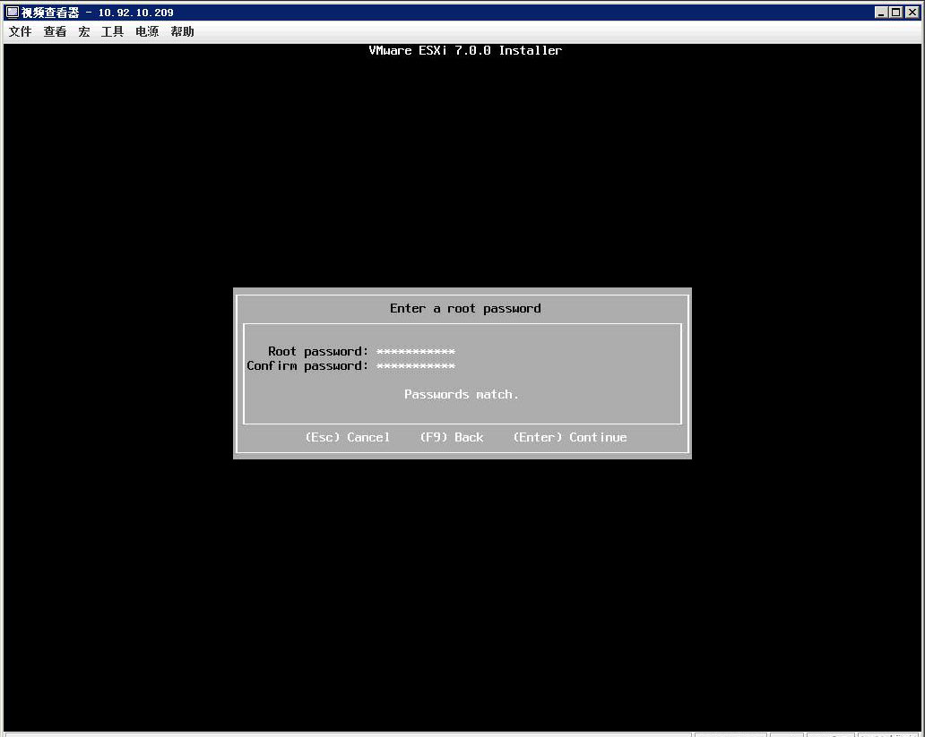Minimize the video viewer window

(881, 12)
